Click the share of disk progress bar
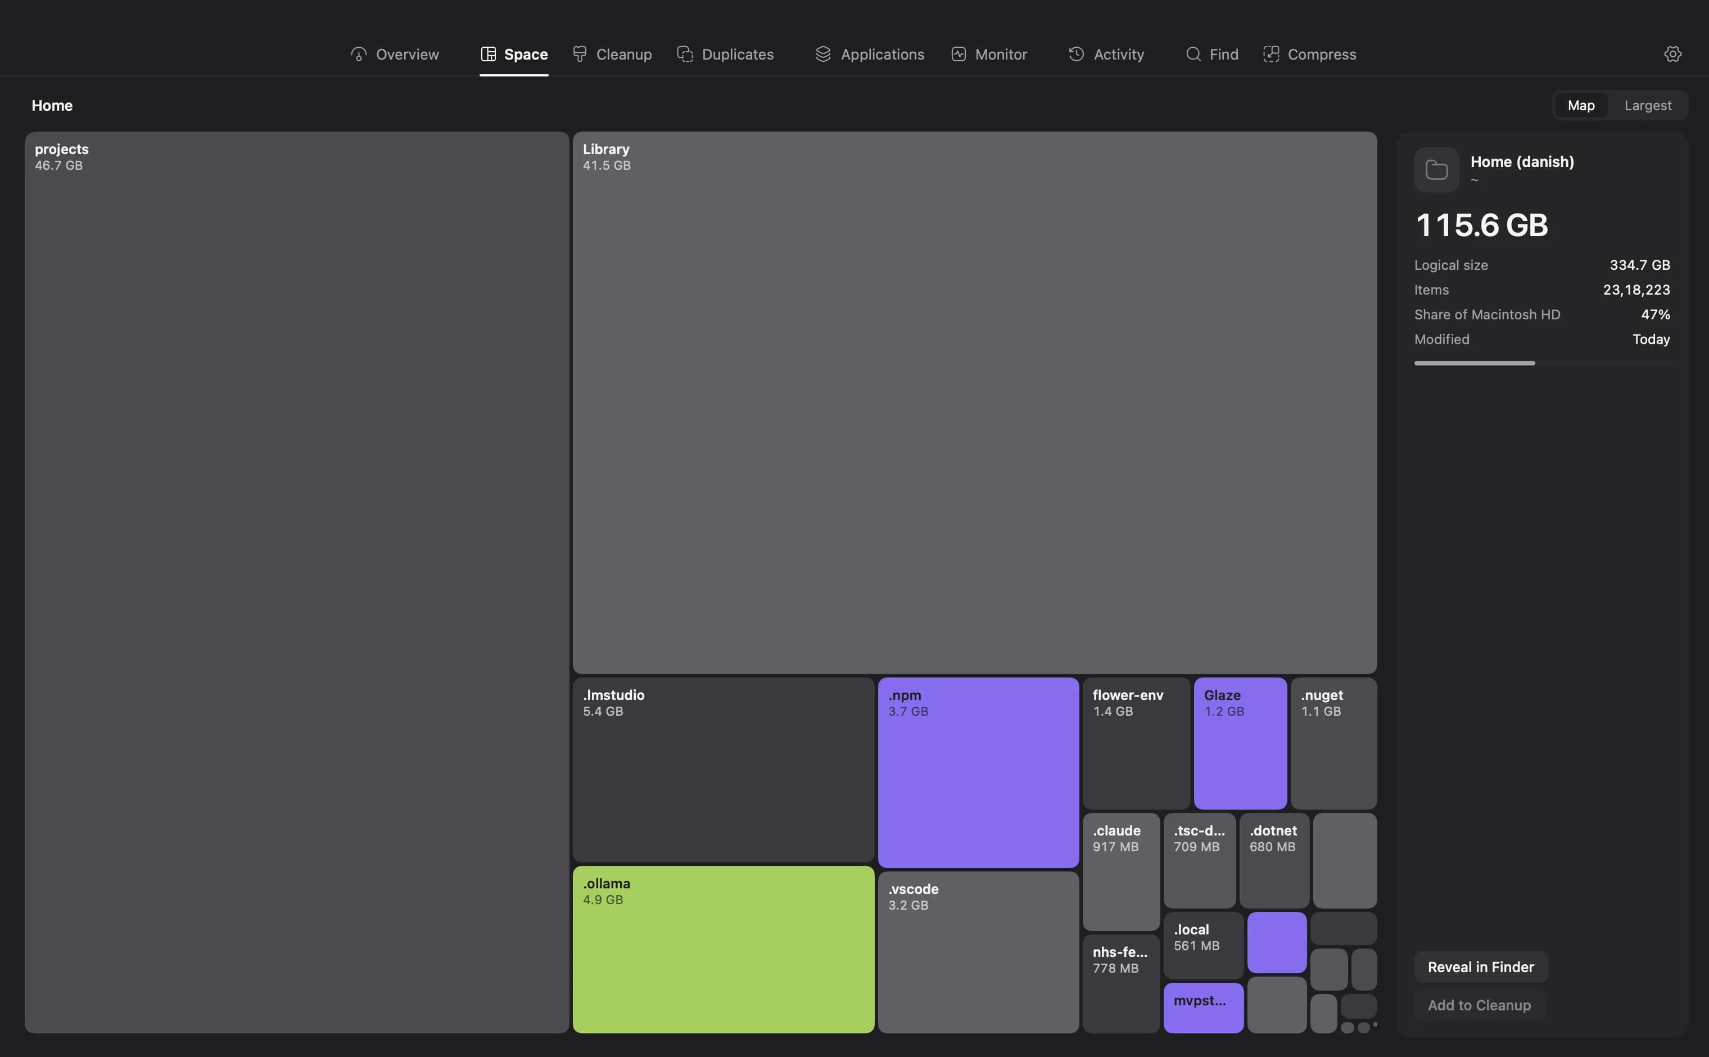The width and height of the screenshot is (1709, 1057). tap(1542, 363)
